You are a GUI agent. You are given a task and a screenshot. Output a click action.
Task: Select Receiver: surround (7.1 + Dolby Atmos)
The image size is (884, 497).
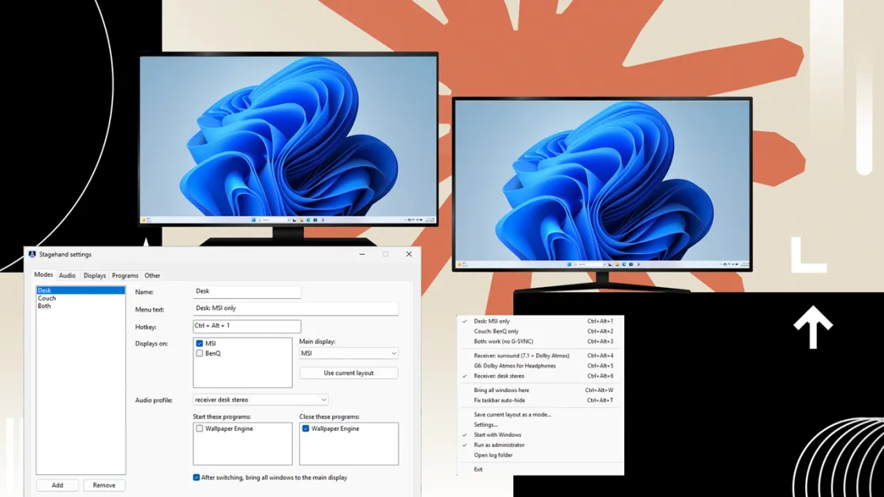540,356
